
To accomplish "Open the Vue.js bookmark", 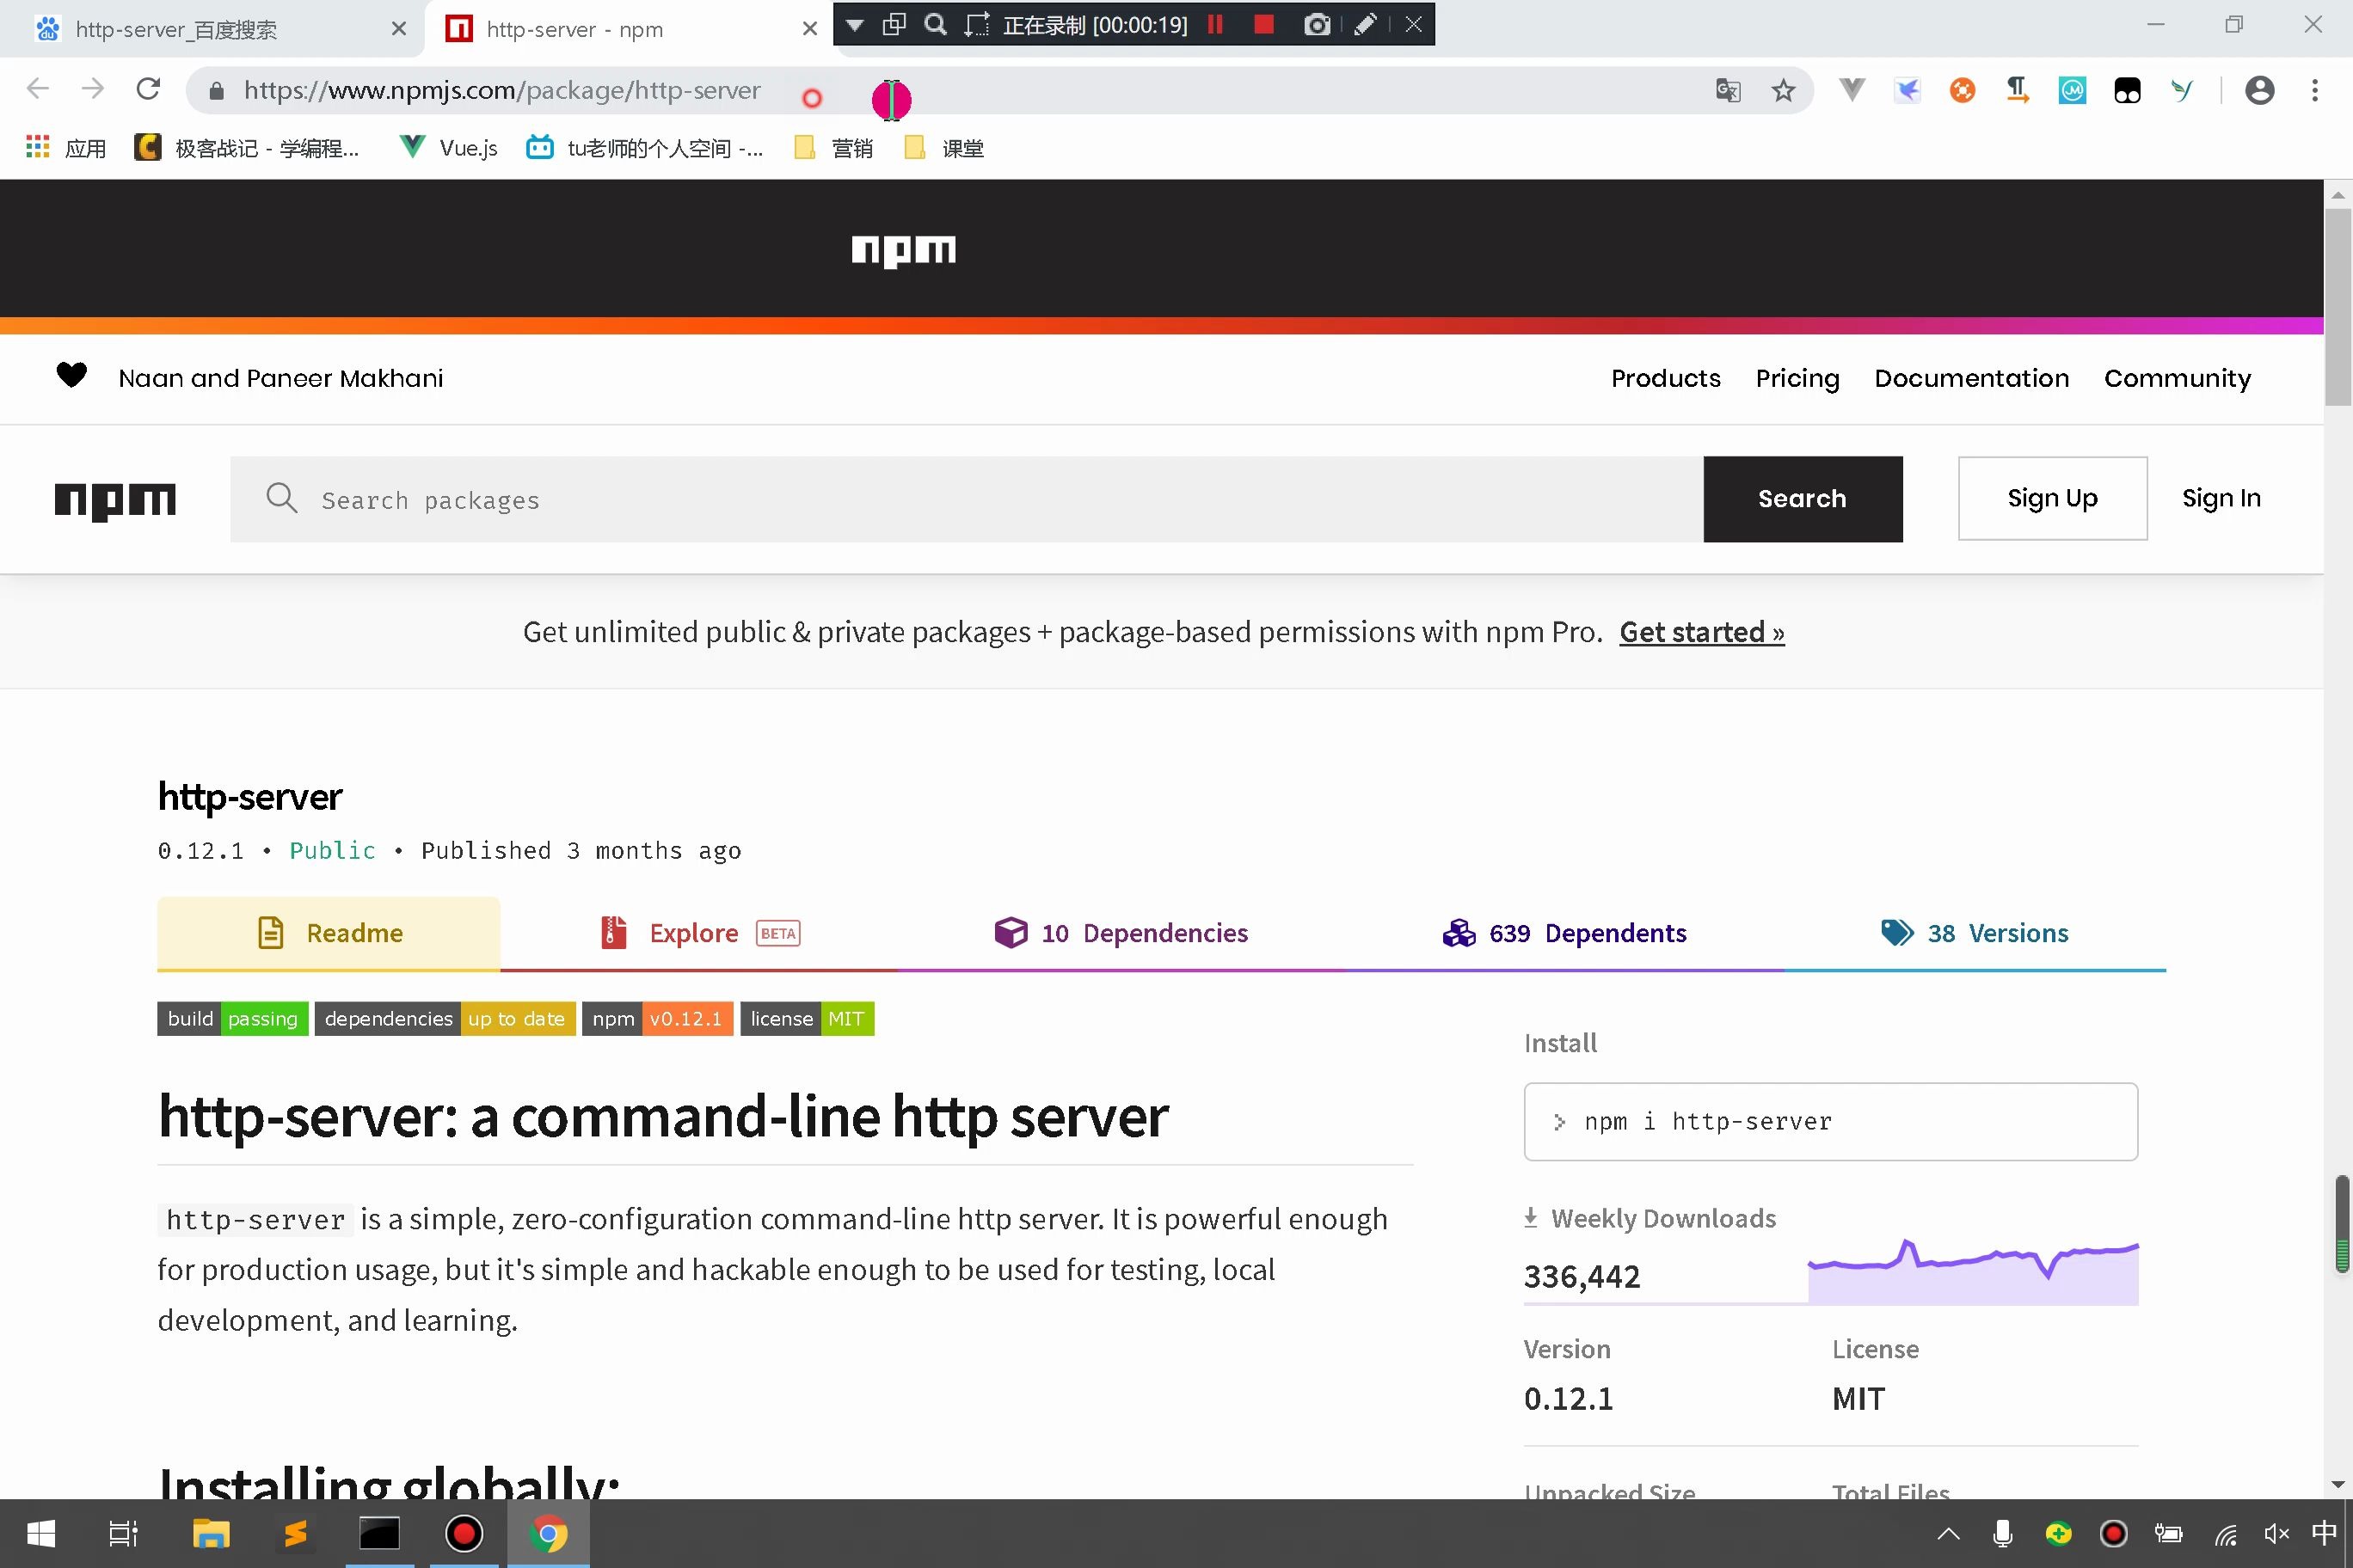I will coord(448,148).
